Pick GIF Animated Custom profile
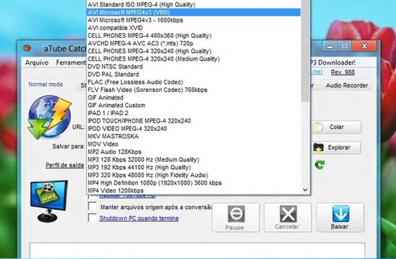This screenshot has width=396, height=259. tap(194, 105)
